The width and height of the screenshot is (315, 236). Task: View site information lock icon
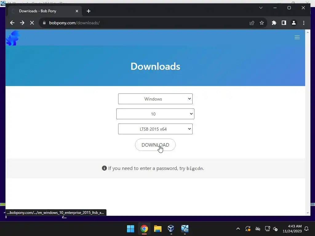coord(44,23)
